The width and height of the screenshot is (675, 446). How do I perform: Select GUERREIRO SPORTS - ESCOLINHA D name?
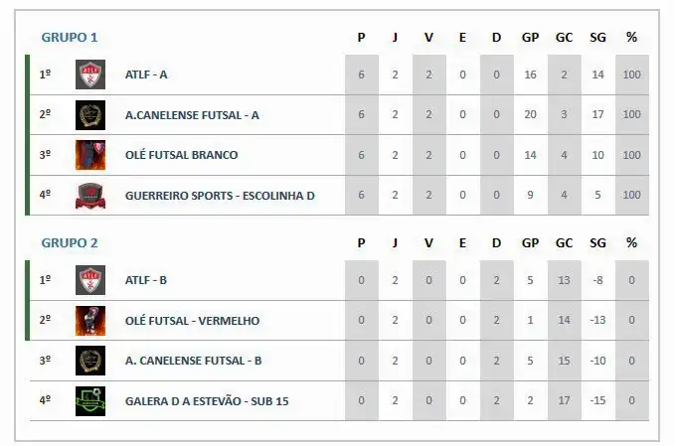[x=220, y=196]
